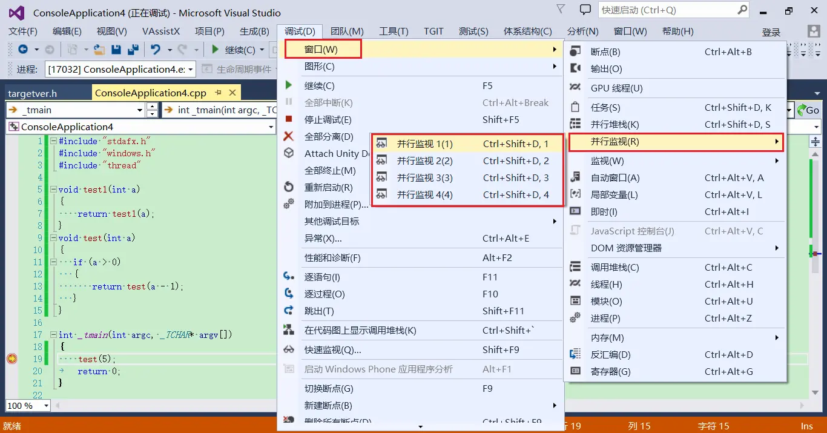Collapse the _tmain function at line 17
Image resolution: width=827 pixels, height=433 pixels.
click(53, 335)
